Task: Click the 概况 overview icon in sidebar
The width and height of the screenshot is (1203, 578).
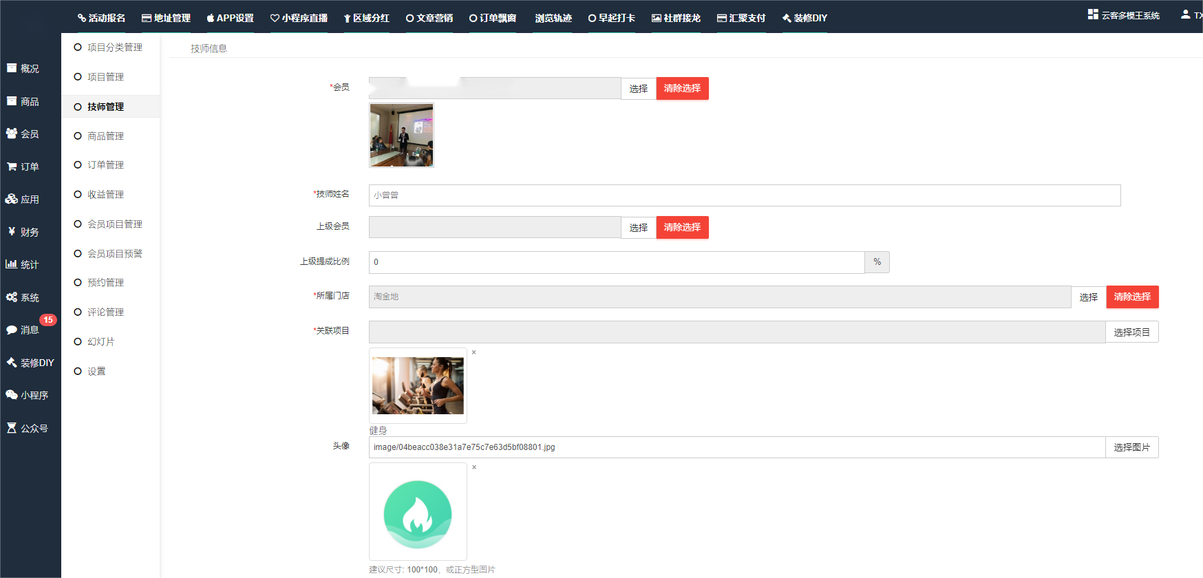Action: click(x=12, y=68)
